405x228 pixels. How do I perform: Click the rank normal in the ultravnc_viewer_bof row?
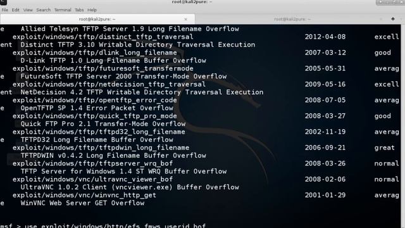[387, 179]
